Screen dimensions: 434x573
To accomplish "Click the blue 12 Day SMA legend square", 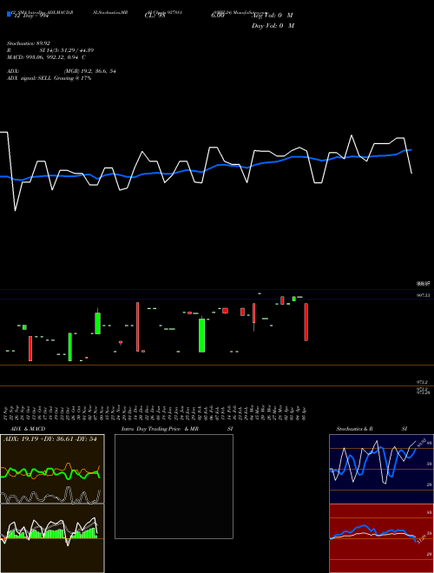I will (x=10, y=14).
